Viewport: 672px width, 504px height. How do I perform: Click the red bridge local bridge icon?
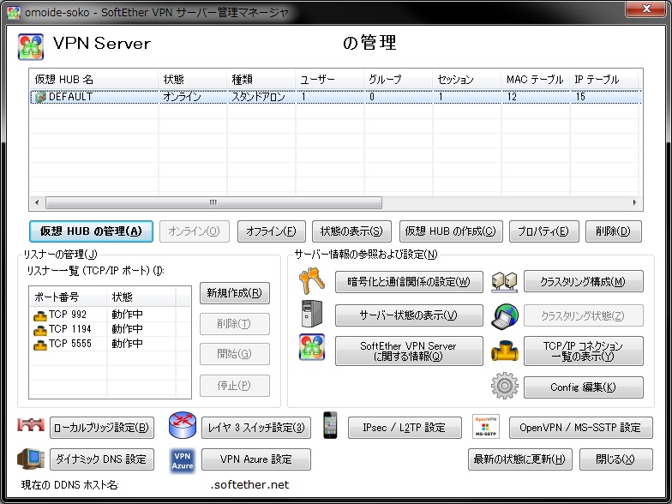pyautogui.click(x=31, y=424)
